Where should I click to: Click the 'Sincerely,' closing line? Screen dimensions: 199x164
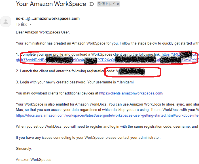(24, 148)
